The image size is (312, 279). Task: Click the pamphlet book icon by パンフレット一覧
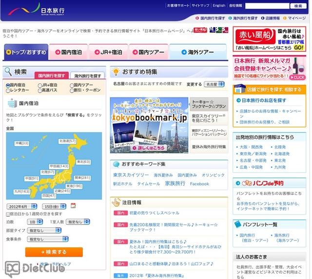coord(237,224)
